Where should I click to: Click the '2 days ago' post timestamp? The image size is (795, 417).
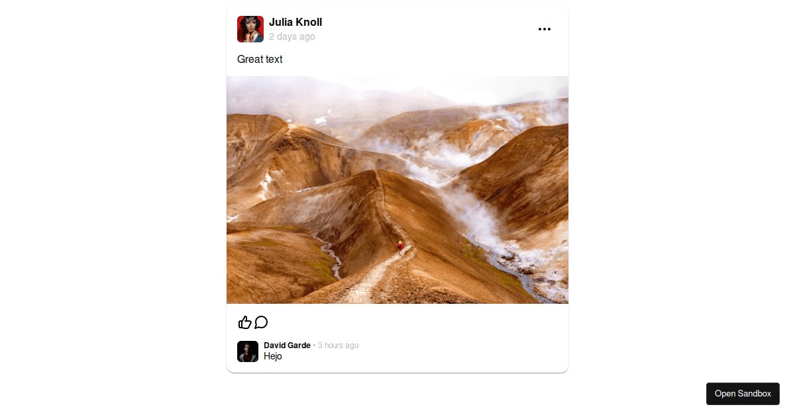click(x=292, y=36)
